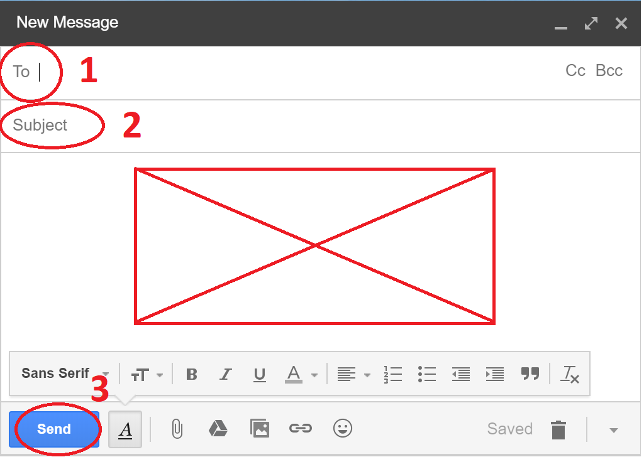Image resolution: width=644 pixels, height=457 pixels.
Task: Insert a block quote
Action: pos(530,374)
